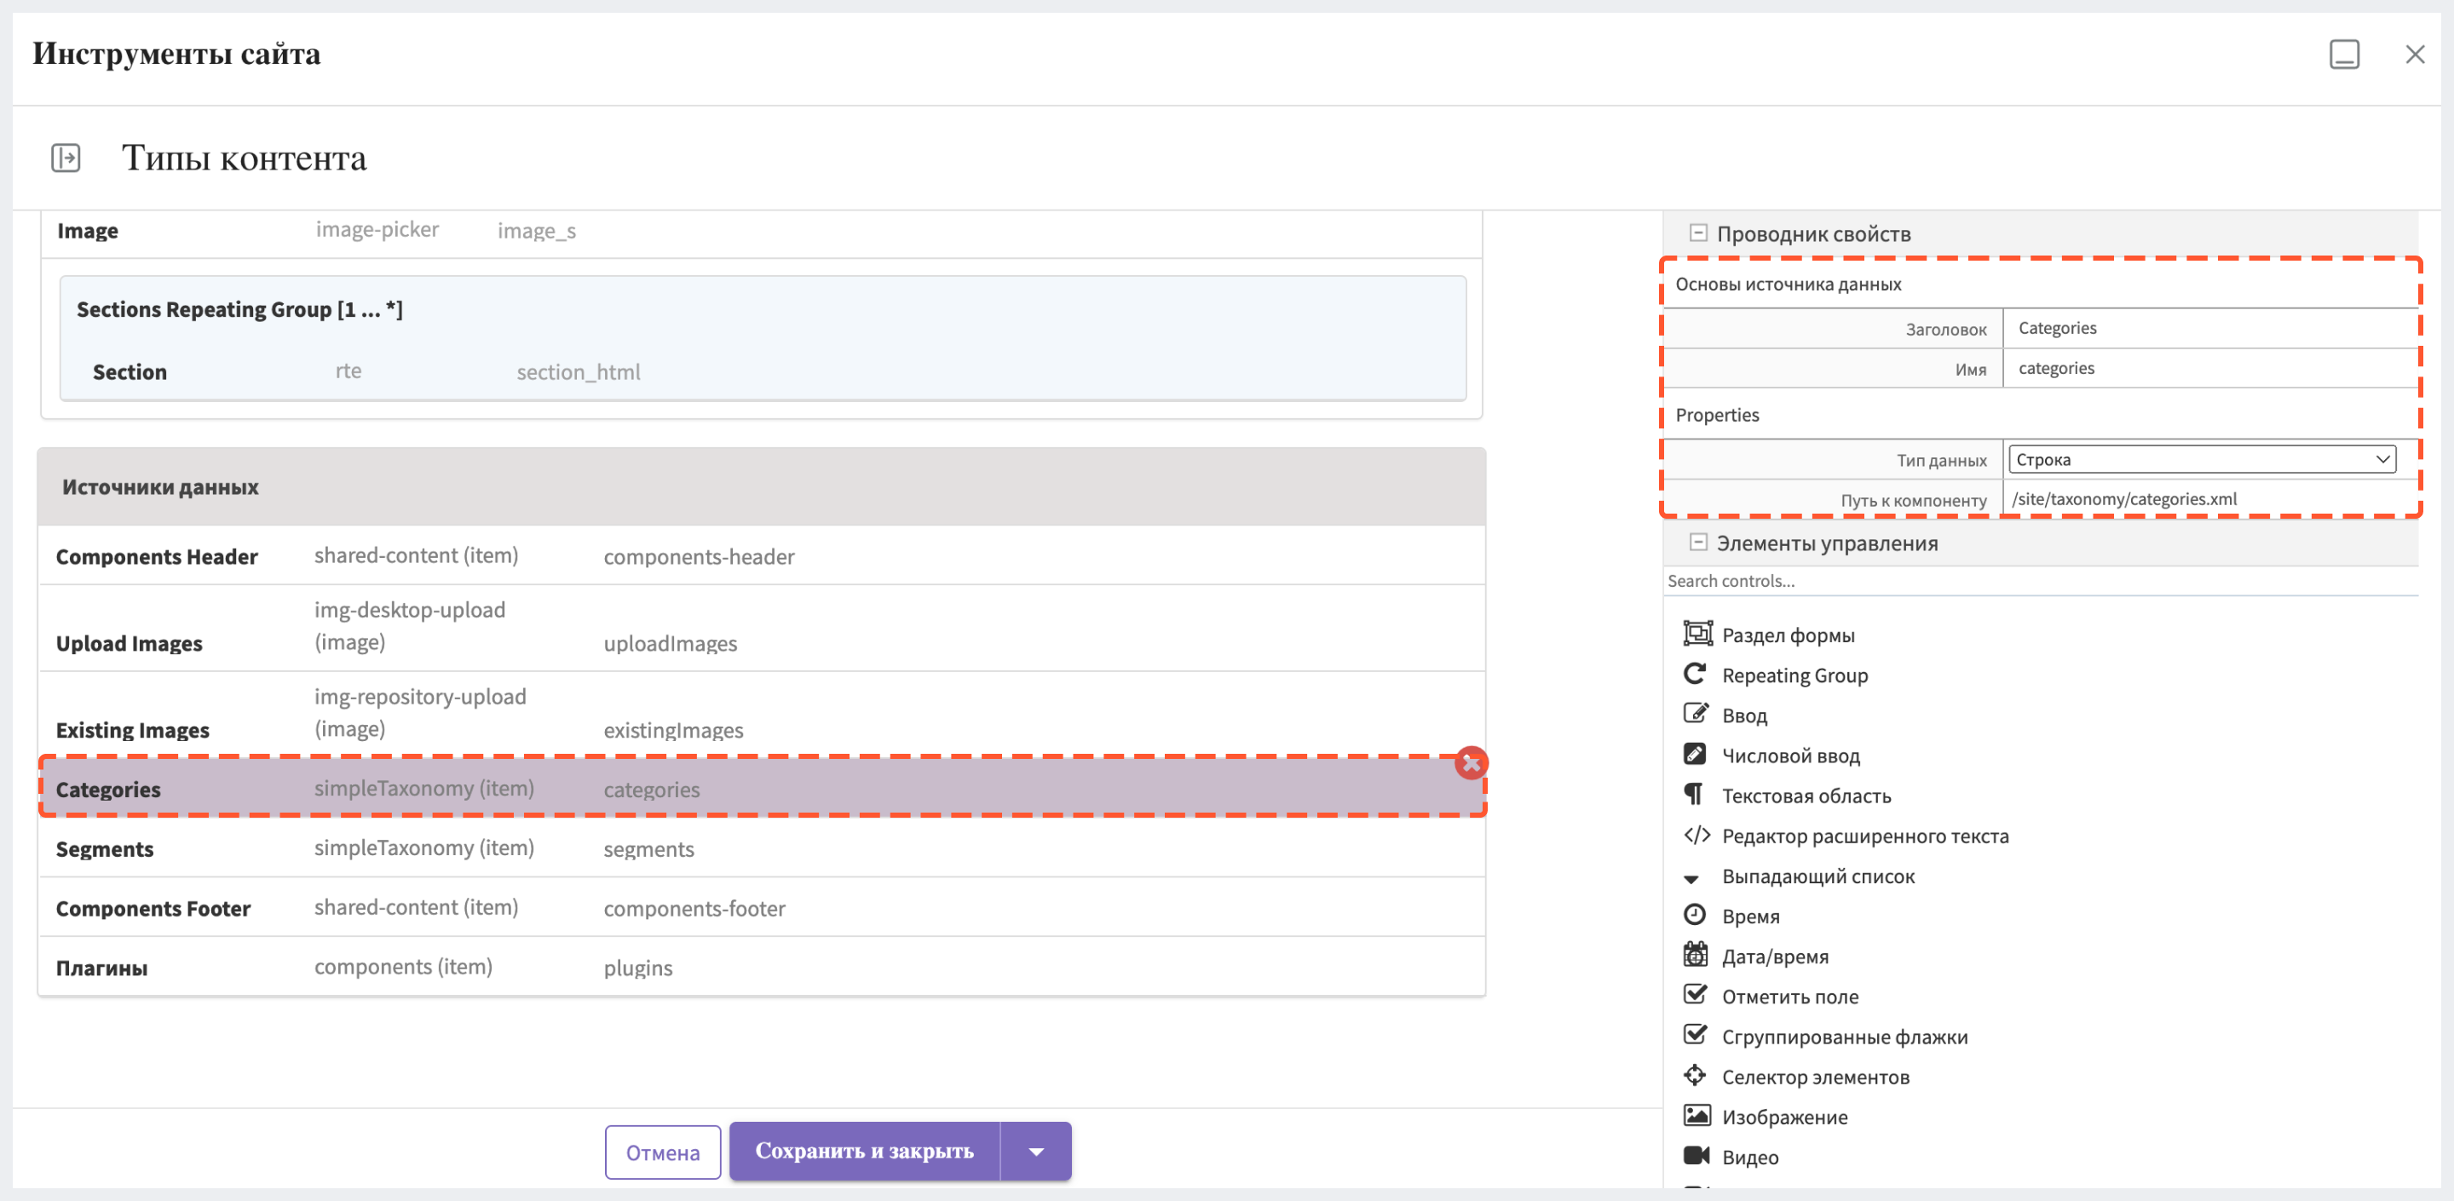Click the Раздел формы control icon
Image resolution: width=2454 pixels, height=1201 pixels.
[x=1696, y=634]
